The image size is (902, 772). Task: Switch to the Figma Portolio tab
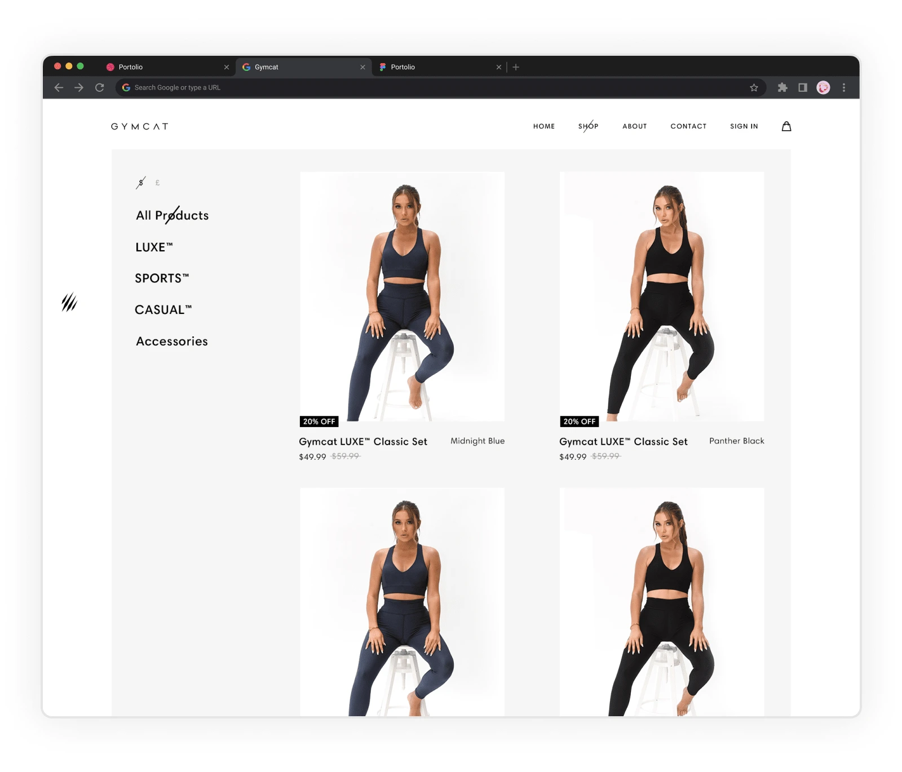(x=440, y=67)
